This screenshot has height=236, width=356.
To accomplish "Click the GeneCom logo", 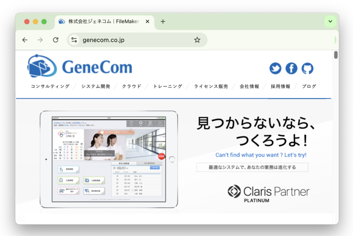I will [80, 66].
